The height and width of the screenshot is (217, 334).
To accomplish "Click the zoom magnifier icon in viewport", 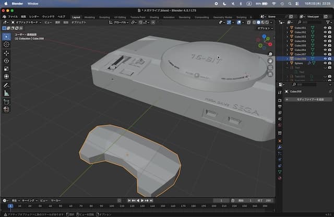I will tap(270, 53).
